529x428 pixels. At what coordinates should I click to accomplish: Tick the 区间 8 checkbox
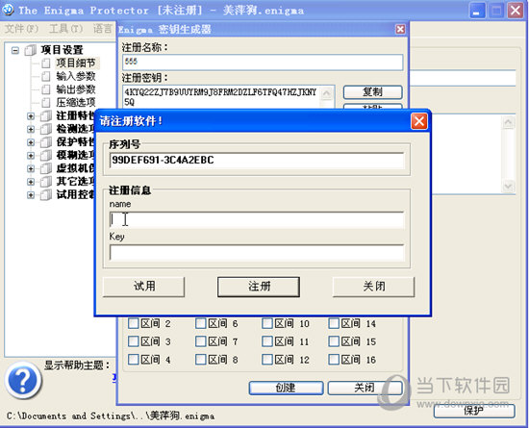click(201, 359)
